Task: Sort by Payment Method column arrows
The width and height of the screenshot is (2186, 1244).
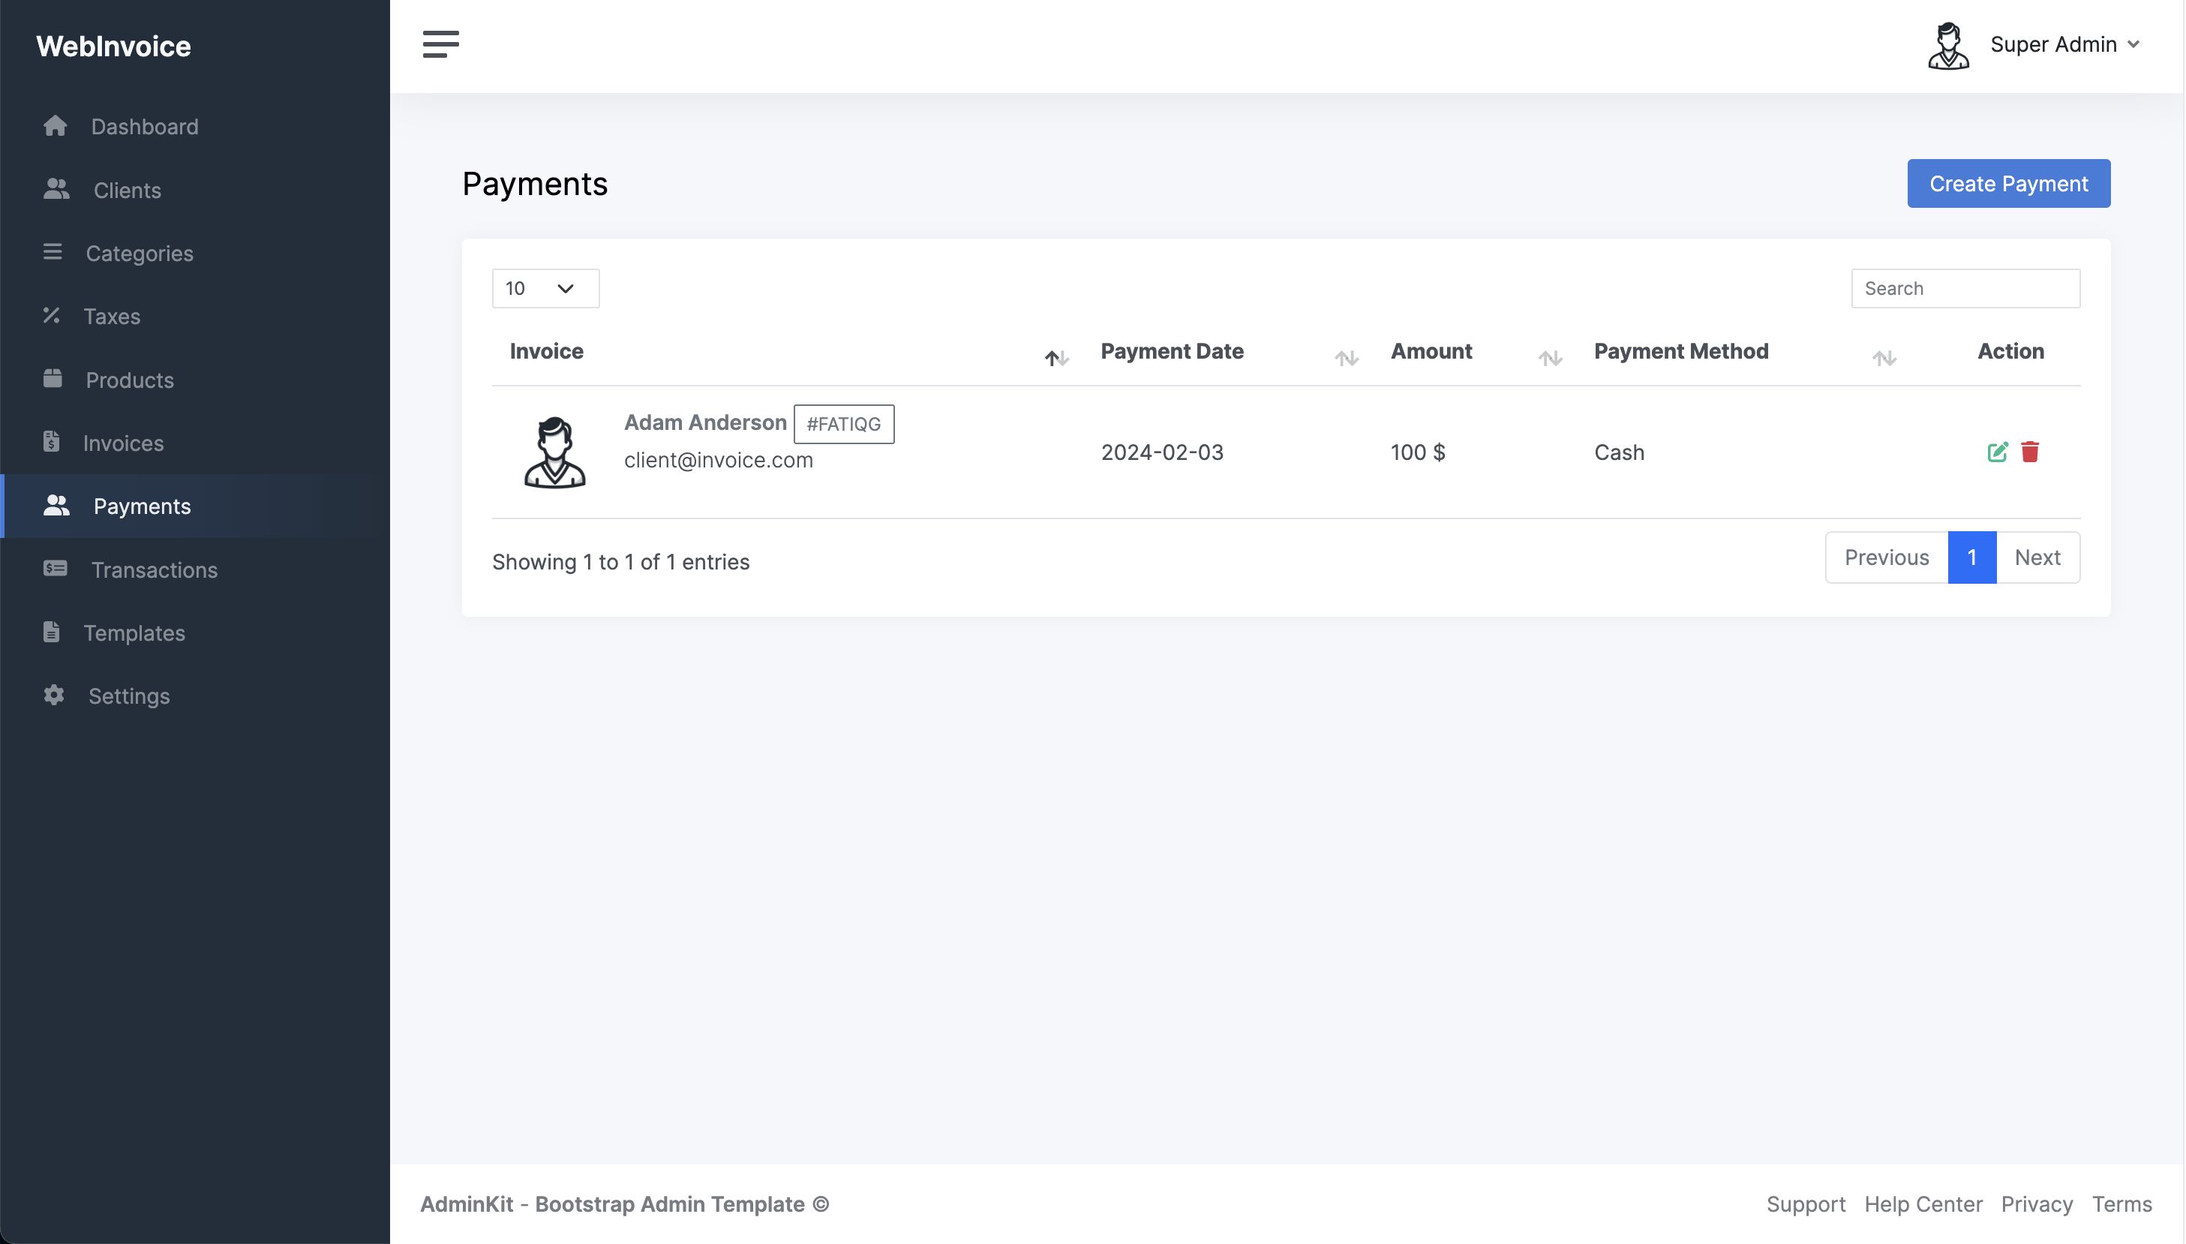Action: (1884, 358)
